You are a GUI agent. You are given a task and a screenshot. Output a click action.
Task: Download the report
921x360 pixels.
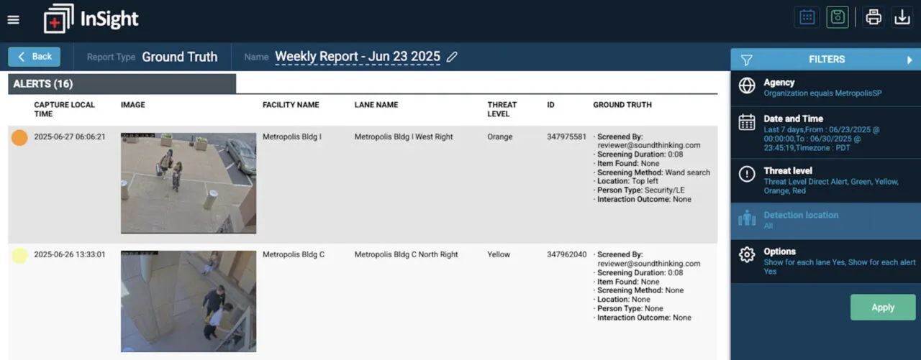[902, 17]
